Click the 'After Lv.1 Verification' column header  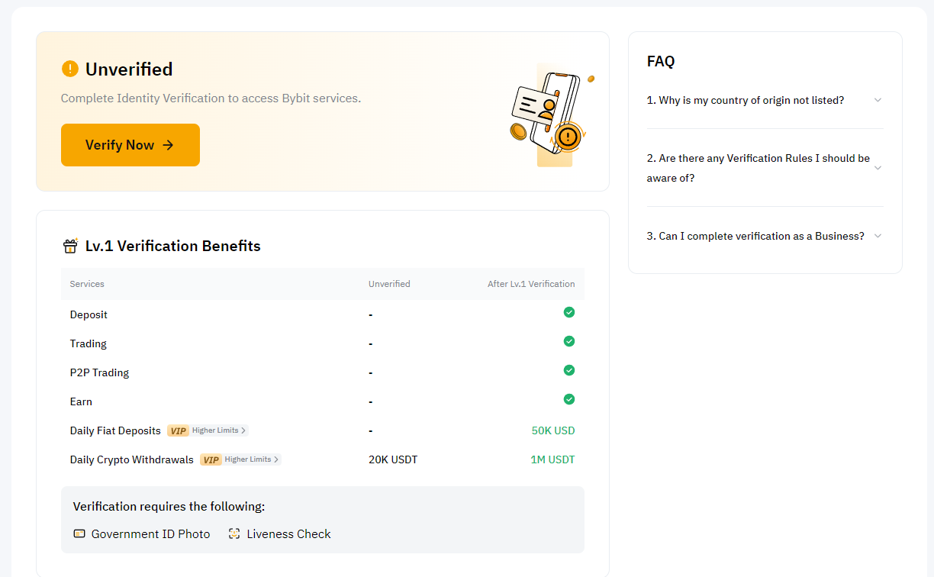(x=531, y=284)
